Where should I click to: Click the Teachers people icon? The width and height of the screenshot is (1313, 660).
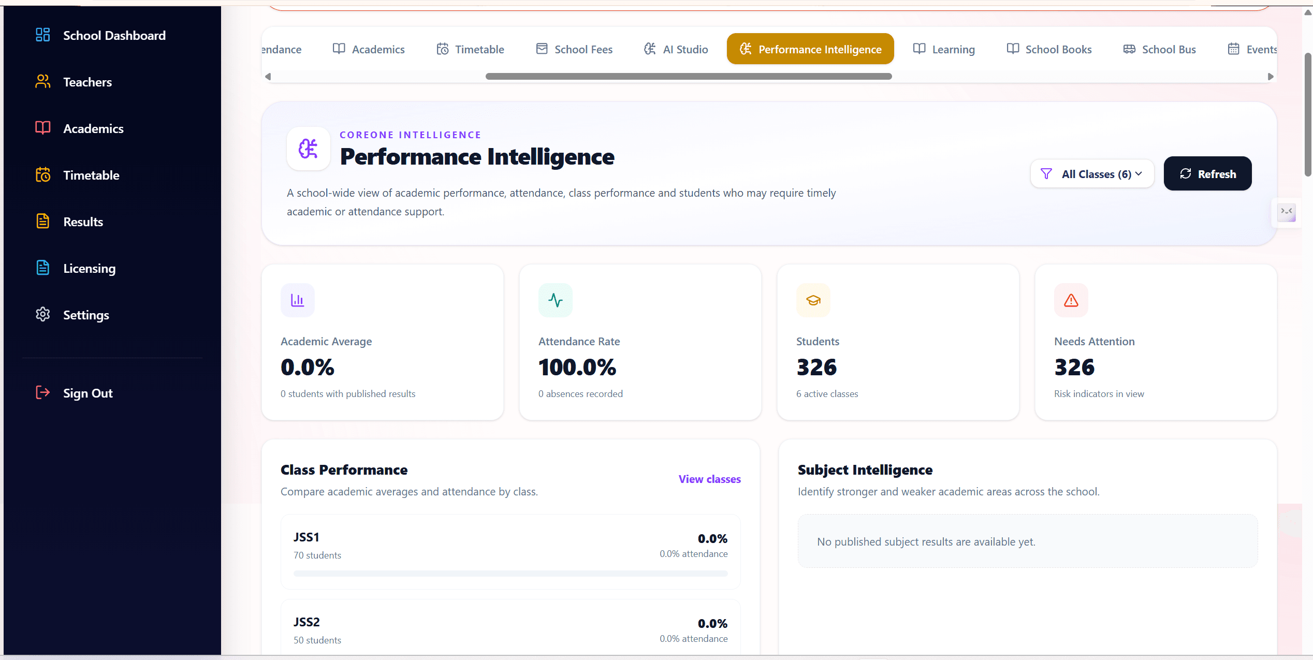[x=42, y=81]
